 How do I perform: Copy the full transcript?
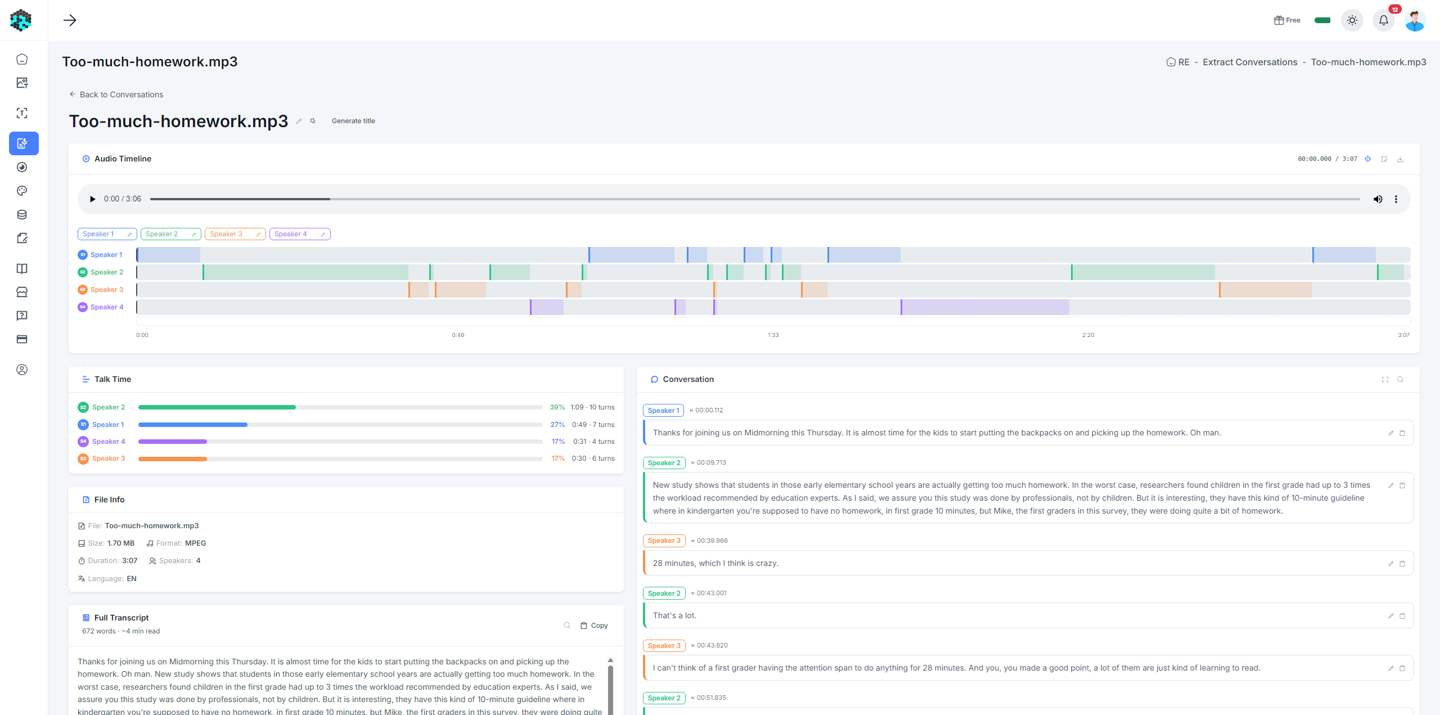[x=594, y=626]
